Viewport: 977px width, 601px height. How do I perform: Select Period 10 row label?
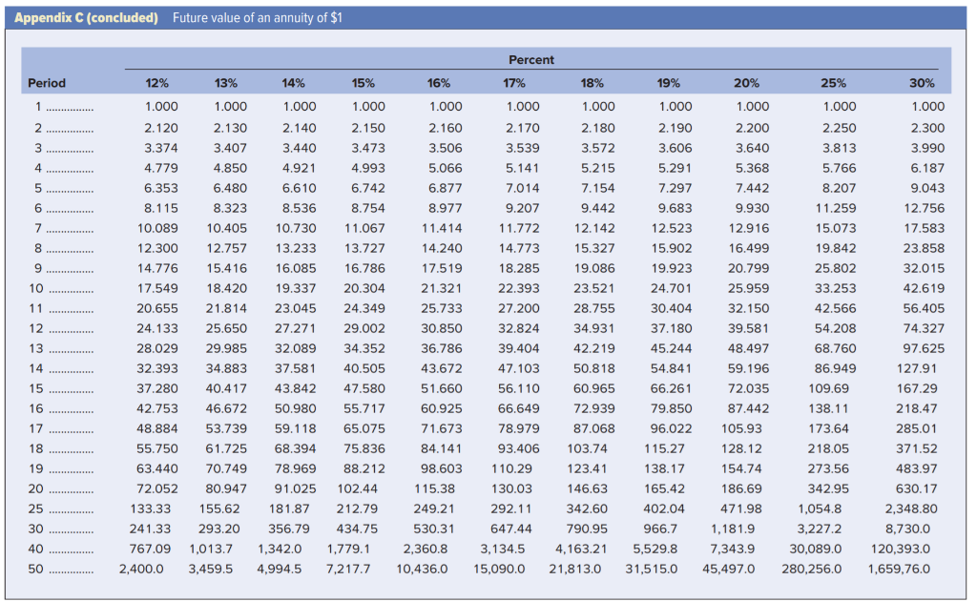tap(55, 288)
